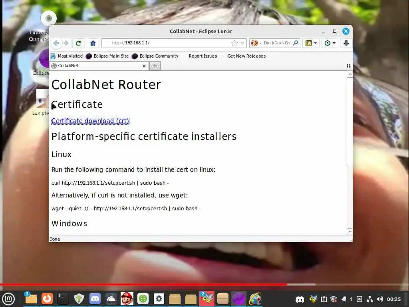Close the CollabNet tab
This screenshot has width=409, height=307.
(x=144, y=66)
